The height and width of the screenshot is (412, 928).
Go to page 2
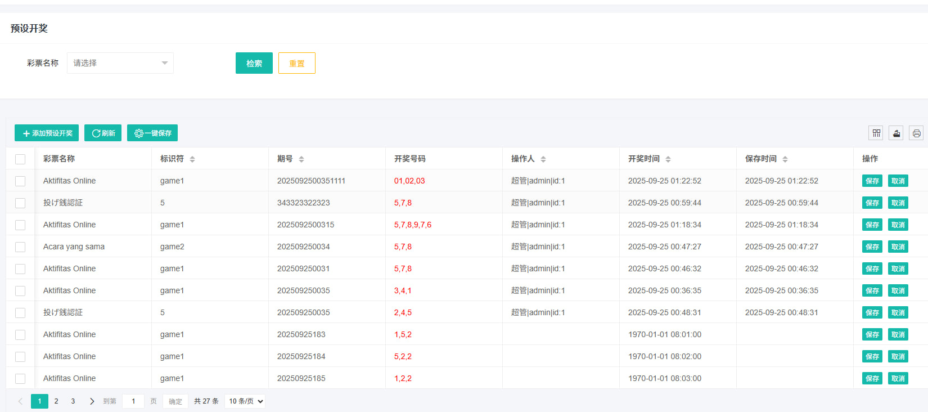(56, 401)
